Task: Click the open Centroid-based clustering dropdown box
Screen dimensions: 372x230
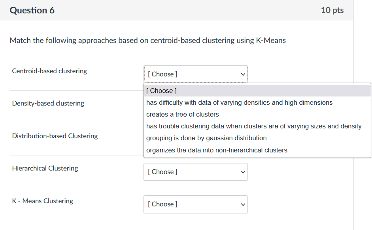Action: (x=196, y=74)
